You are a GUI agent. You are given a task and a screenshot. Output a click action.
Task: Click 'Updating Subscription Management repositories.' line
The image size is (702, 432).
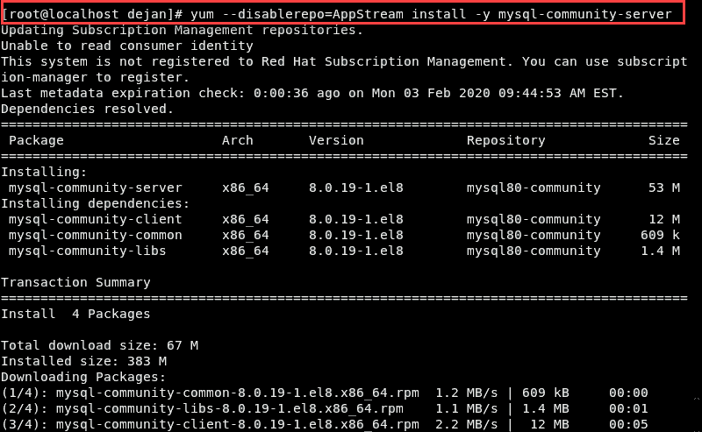click(182, 30)
